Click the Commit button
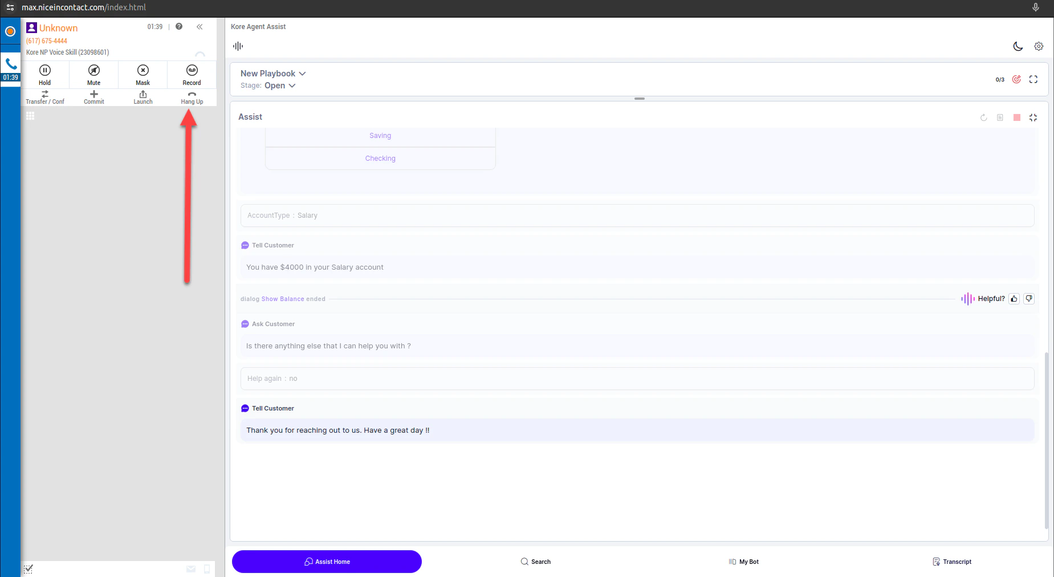This screenshot has width=1054, height=577. coord(93,96)
